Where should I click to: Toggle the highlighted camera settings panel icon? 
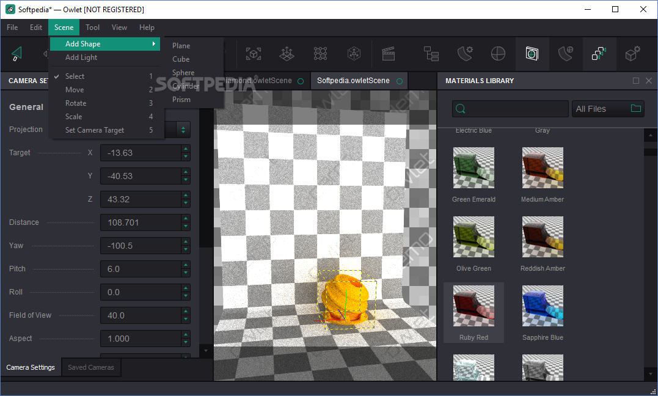[x=532, y=54]
